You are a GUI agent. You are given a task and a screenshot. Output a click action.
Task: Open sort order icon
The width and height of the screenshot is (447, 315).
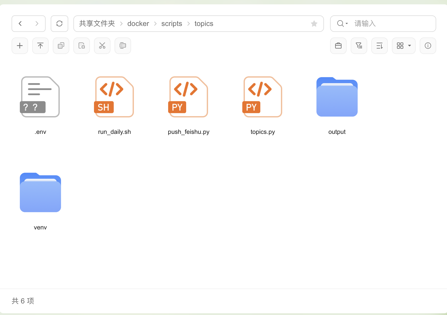coord(380,46)
